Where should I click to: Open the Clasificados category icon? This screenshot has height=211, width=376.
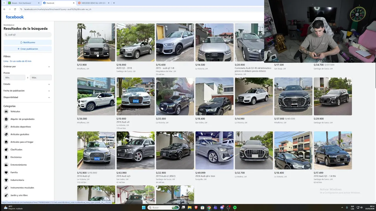(6, 149)
